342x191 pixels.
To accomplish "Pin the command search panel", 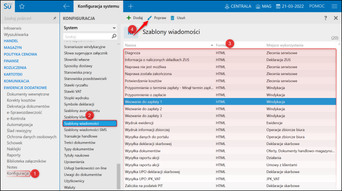I will (x=54, y=18).
